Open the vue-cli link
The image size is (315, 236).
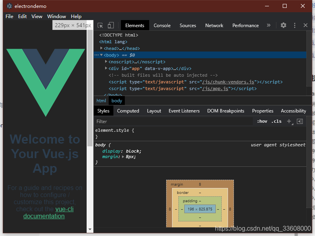tap(64, 209)
